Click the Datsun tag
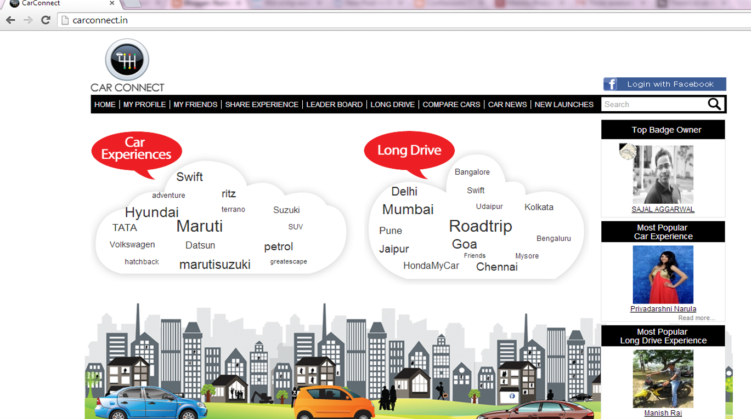Screen dimensions: 751x419 pos(200,245)
